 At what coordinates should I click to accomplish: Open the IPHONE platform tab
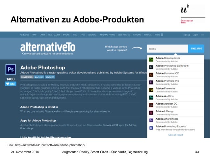coord(66,35)
